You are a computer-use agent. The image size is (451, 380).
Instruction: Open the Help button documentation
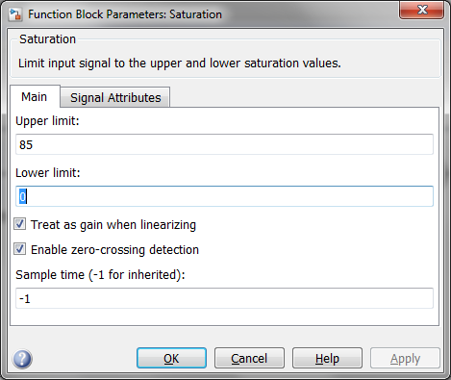[x=327, y=358]
